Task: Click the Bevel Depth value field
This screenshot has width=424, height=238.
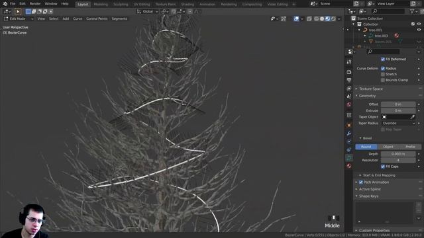Action: coord(398,154)
